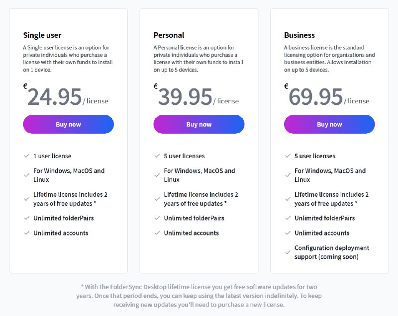Viewport: 398px width, 316px height.
Task: Click Business 'Lifetime license' checkmark icon
Action: [x=288, y=199]
